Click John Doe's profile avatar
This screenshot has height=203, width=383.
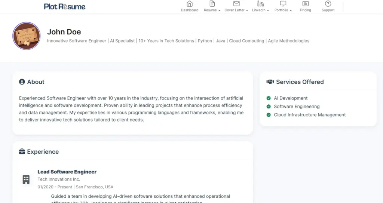point(27,36)
